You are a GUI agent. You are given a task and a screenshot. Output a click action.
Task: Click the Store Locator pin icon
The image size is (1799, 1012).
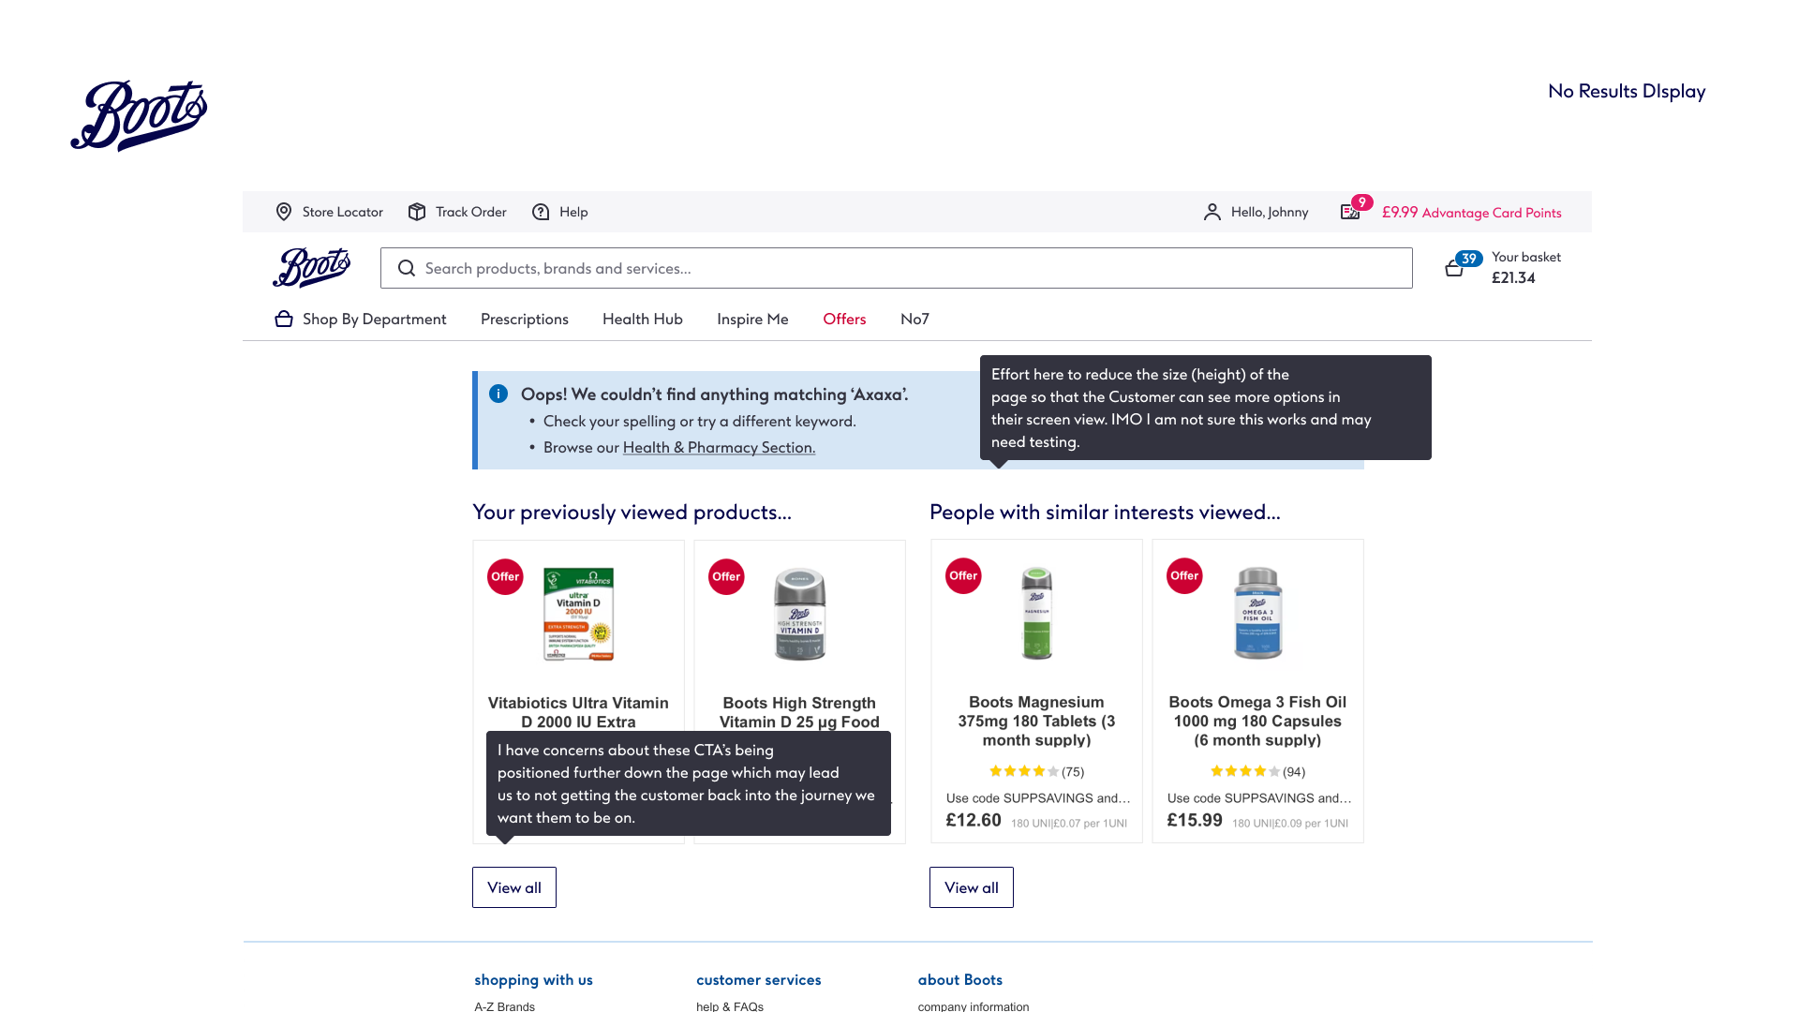click(x=284, y=212)
